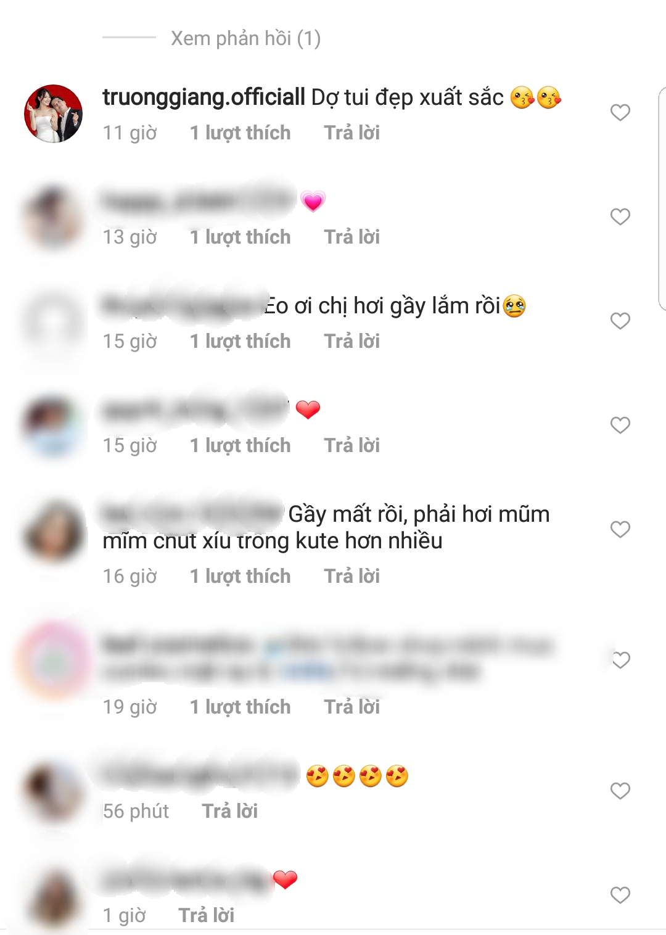Open avatar of 'Gầy mất rồi' commenter

pos(53,530)
